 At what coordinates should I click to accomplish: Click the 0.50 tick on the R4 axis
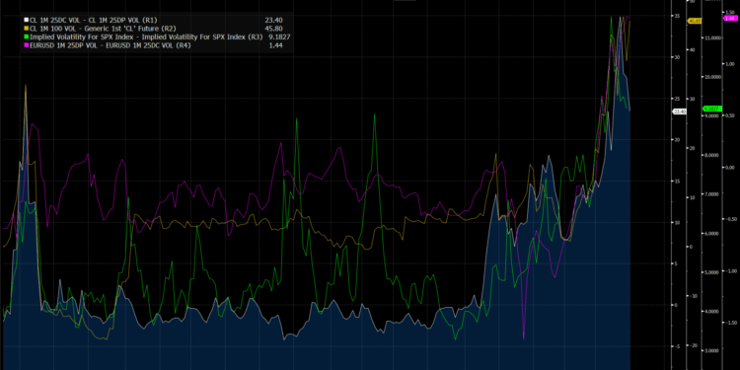(729, 115)
